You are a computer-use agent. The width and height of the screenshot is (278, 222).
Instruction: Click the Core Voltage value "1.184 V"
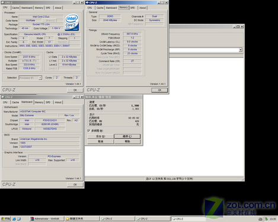coord(56,28)
